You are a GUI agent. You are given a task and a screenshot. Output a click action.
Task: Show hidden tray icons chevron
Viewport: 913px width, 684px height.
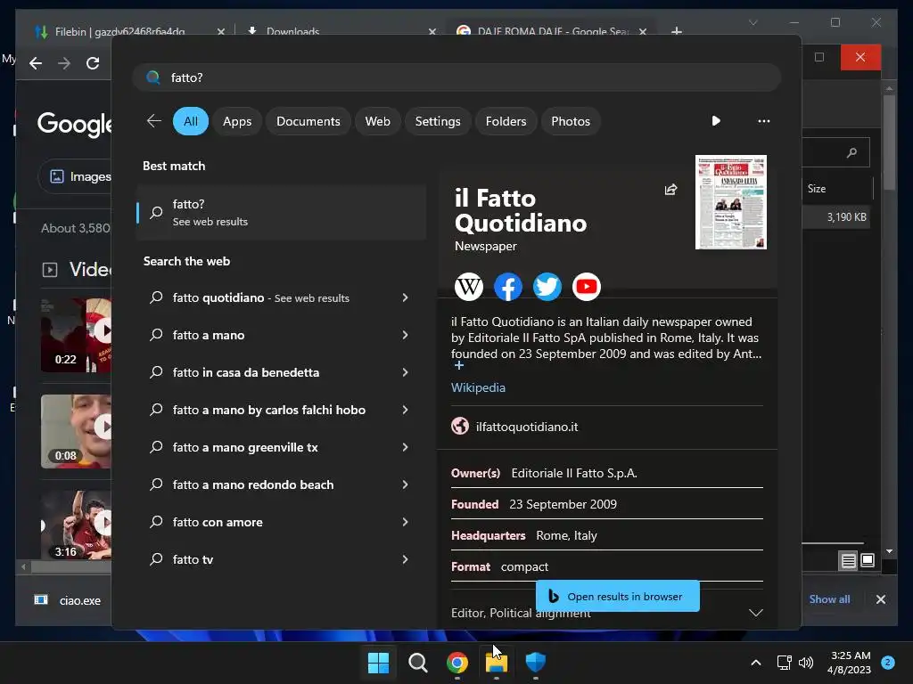coord(756,663)
